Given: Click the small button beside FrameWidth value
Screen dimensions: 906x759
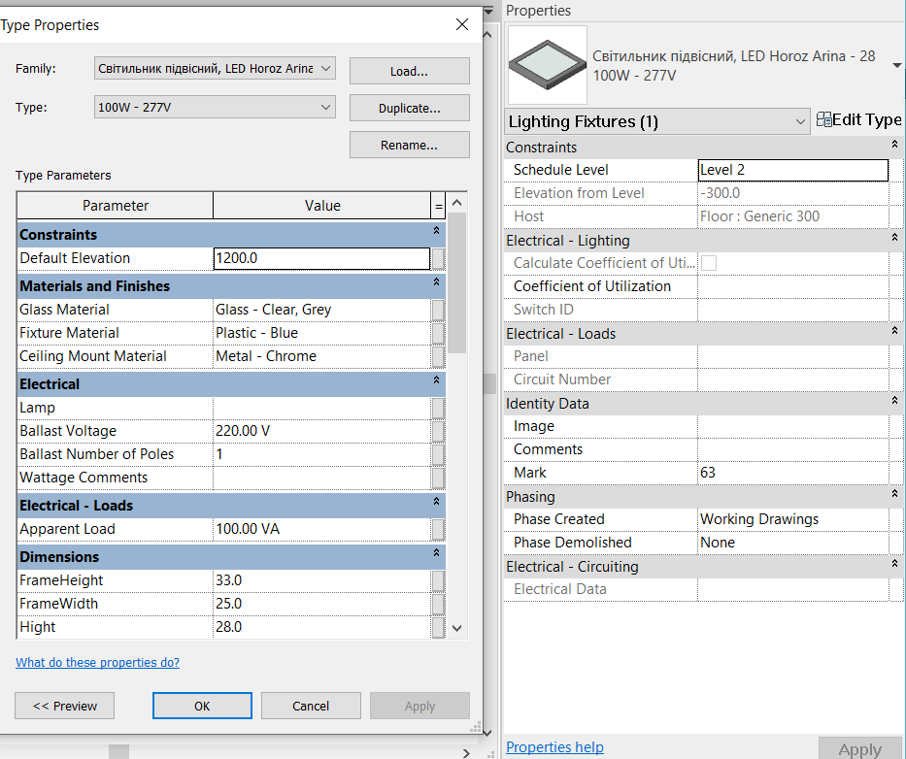Looking at the screenshot, I should pyautogui.click(x=439, y=604).
